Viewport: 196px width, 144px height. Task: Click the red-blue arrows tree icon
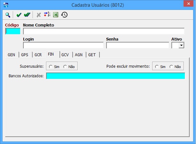[x=47, y=14]
